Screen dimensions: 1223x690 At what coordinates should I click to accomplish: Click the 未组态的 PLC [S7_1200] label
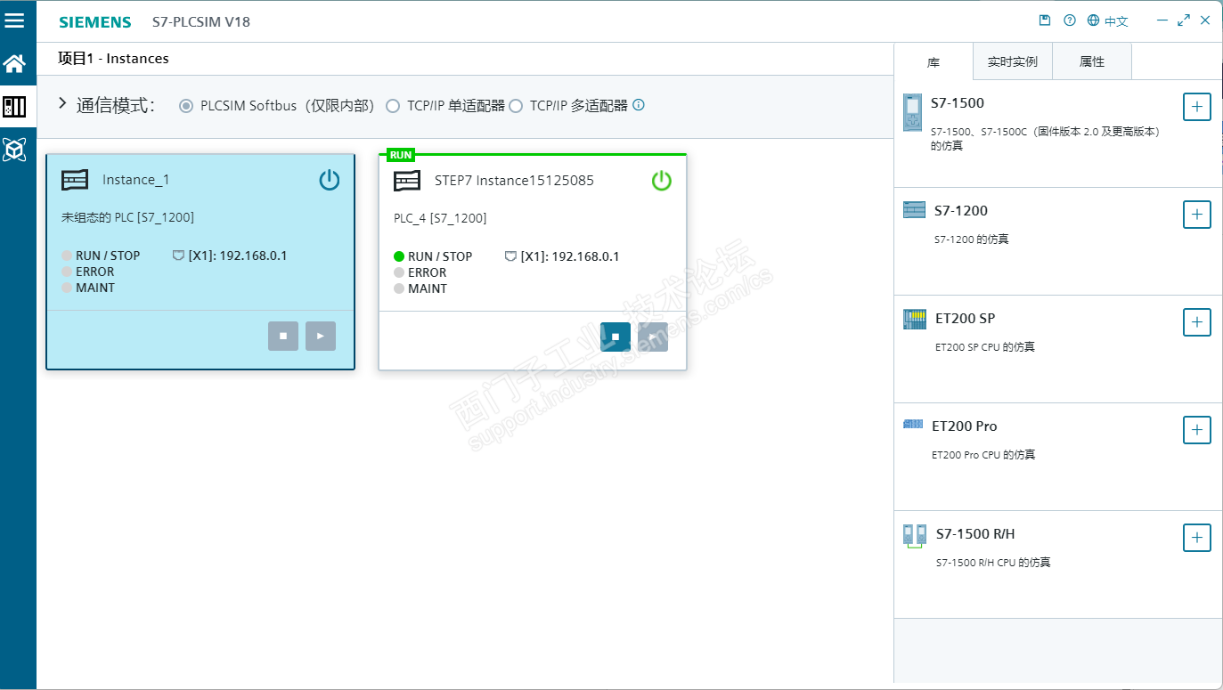tap(127, 217)
